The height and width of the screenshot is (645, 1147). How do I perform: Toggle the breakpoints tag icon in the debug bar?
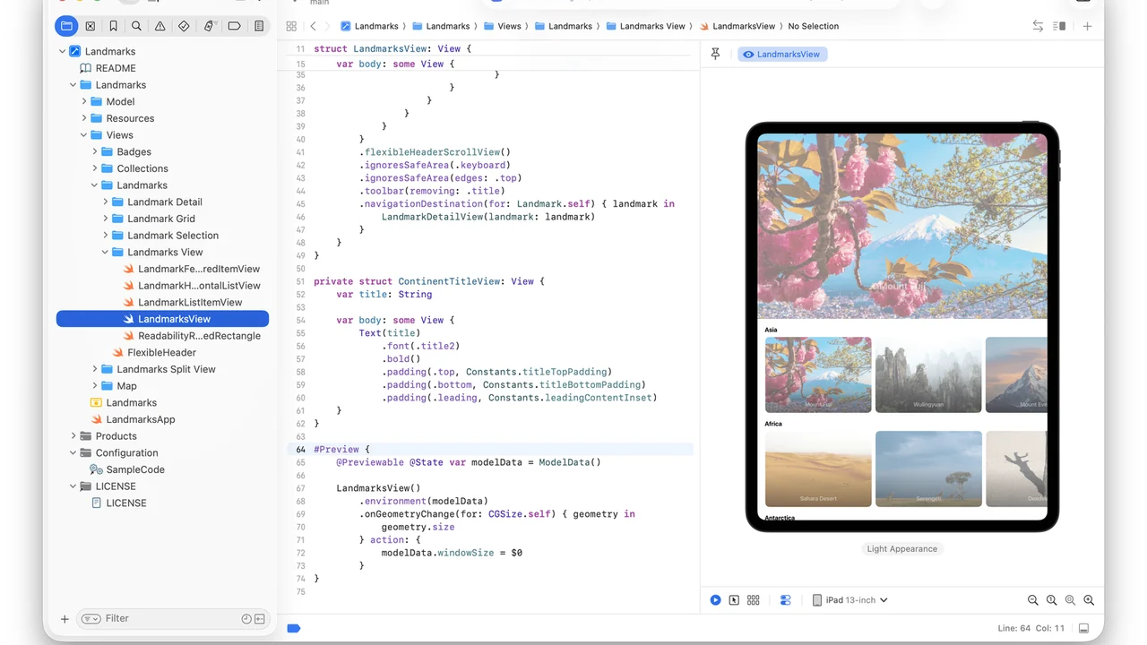[293, 628]
